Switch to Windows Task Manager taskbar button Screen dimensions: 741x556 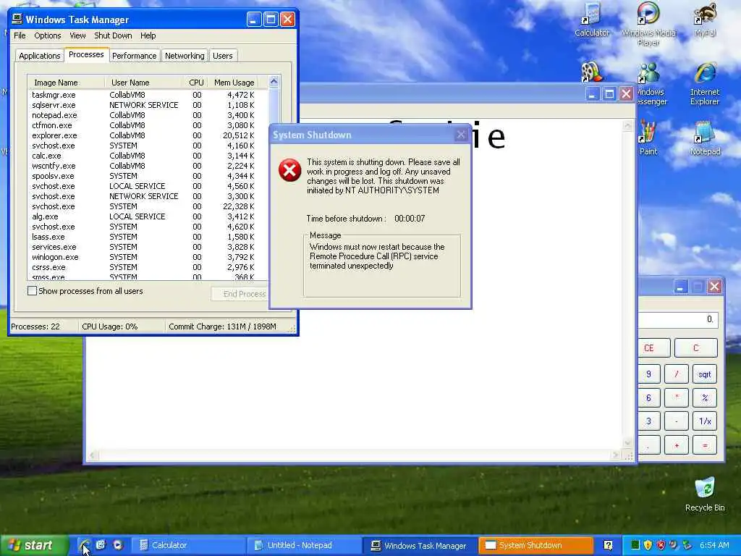[x=420, y=546]
